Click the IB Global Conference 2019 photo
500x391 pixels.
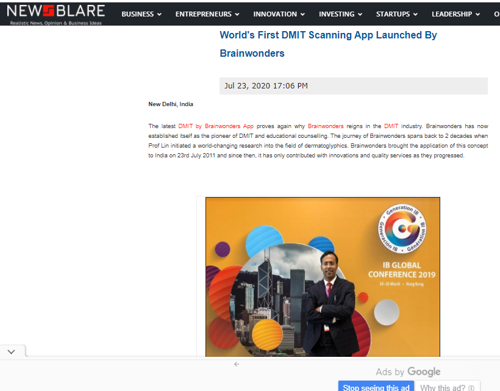coord(323,277)
